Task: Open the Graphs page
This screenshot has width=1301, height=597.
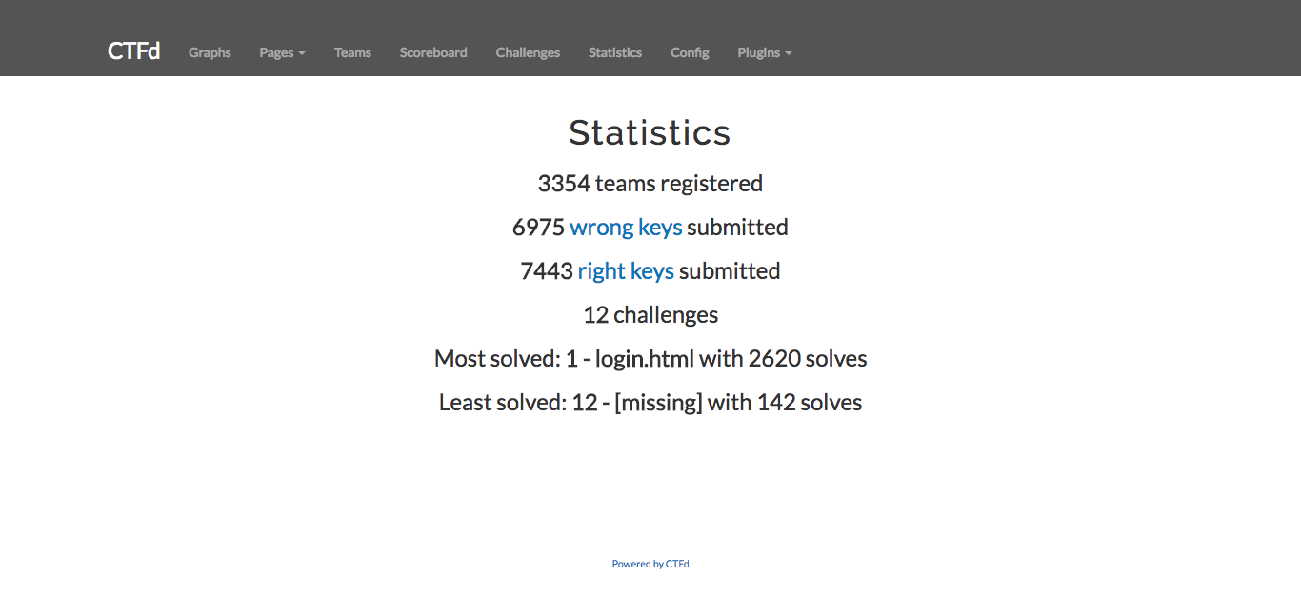Action: tap(210, 52)
